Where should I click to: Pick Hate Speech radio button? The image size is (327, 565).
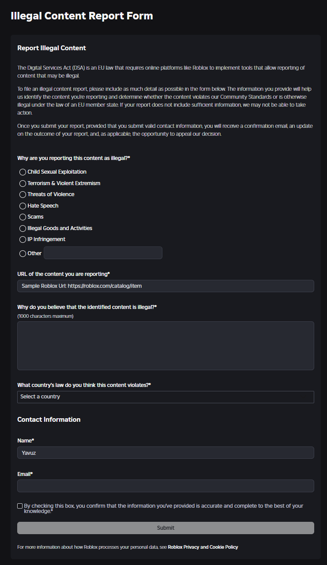(23, 206)
